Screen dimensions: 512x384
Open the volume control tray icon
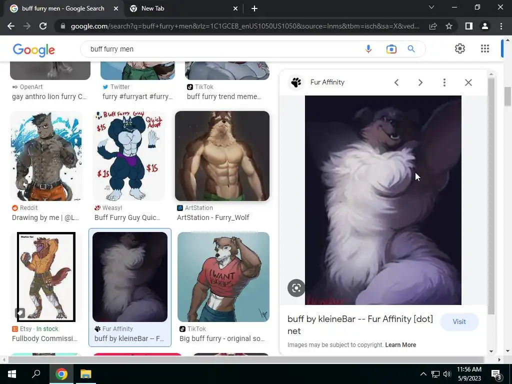pos(447,374)
